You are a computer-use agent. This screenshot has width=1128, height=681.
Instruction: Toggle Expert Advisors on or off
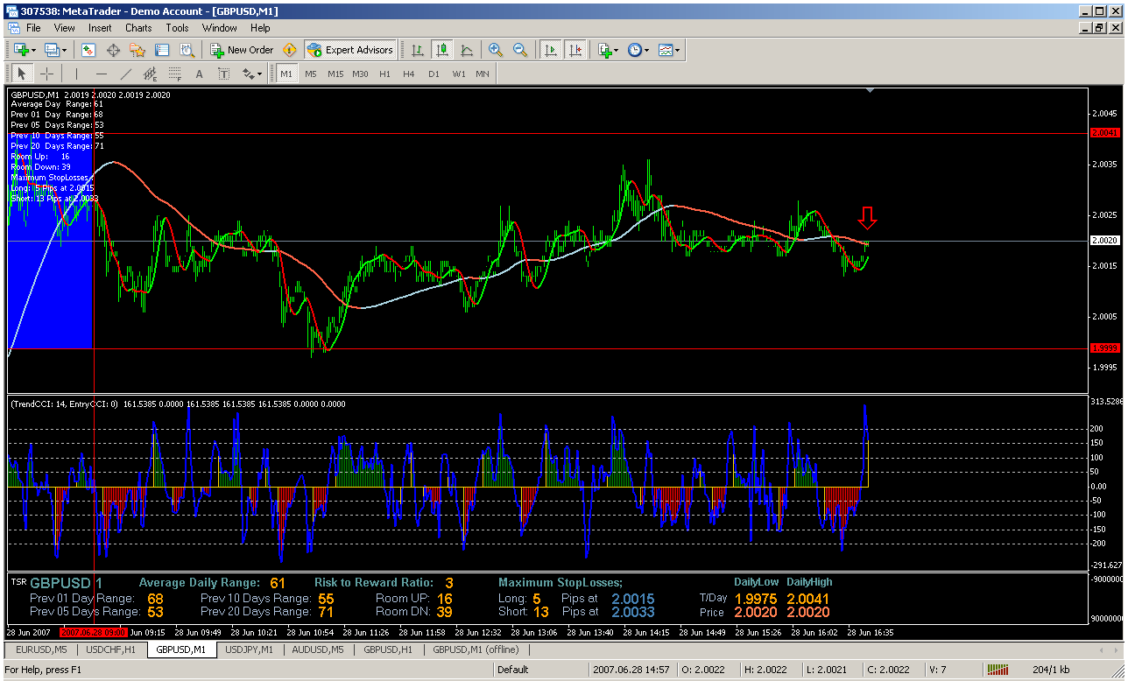pyautogui.click(x=350, y=50)
